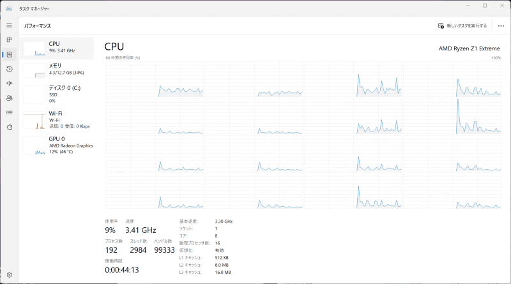
Task: Open the hamburger navigation menu
Action: (9, 26)
